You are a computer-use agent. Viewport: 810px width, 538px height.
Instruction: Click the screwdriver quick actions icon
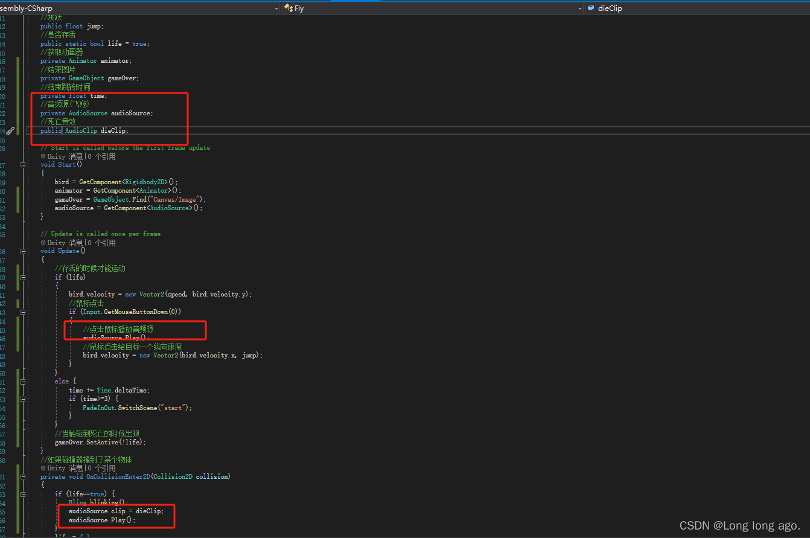10,131
